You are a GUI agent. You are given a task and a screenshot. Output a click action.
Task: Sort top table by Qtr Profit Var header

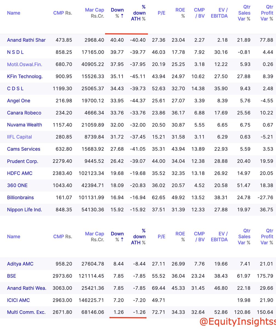pos(267,13)
